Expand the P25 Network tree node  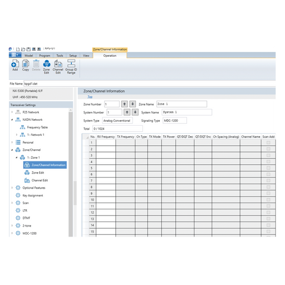click(12, 112)
